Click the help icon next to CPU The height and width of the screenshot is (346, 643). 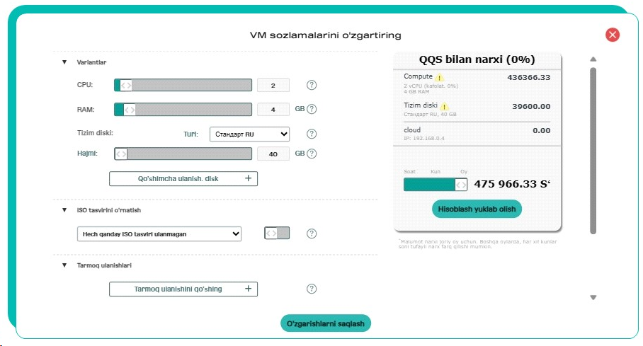pyautogui.click(x=312, y=85)
